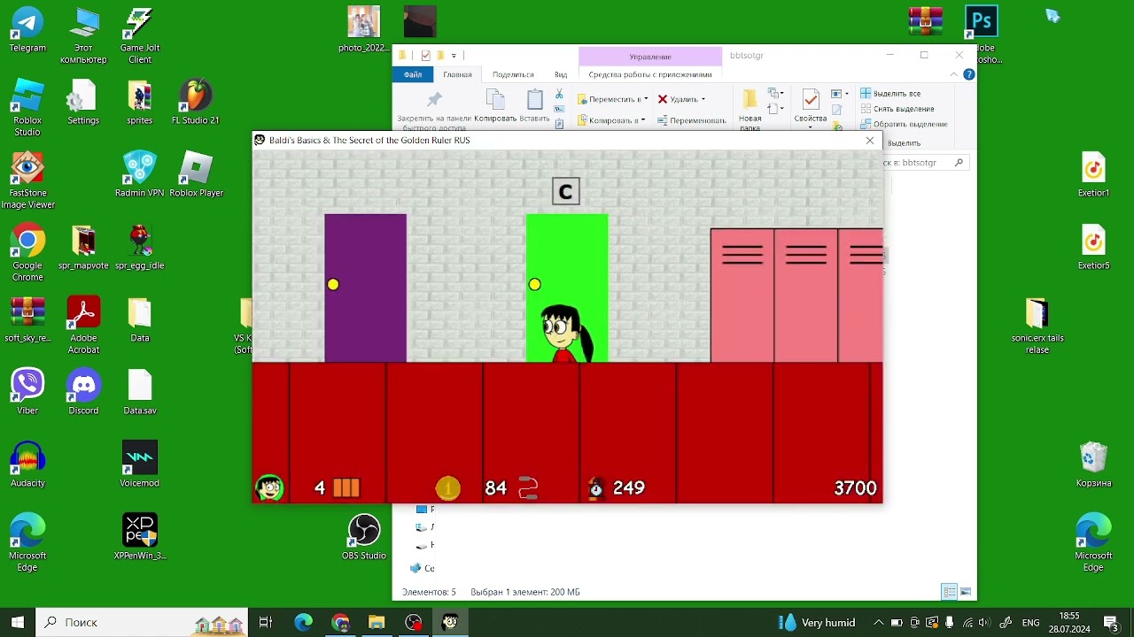Click the gold coin icon in game HUD
This screenshot has width=1134, height=637.
click(447, 487)
